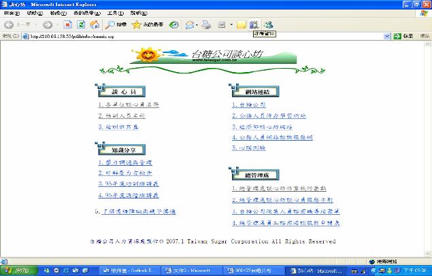Click the Back arrow toolbar icon
This screenshot has height=276, width=432.
(9, 24)
